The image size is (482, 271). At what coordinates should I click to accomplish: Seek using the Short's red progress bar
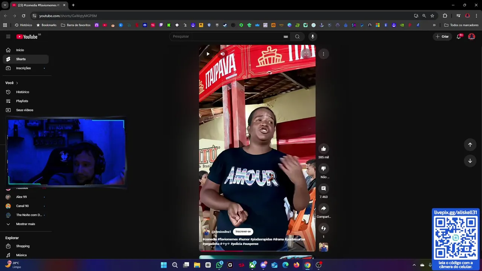(x=257, y=251)
